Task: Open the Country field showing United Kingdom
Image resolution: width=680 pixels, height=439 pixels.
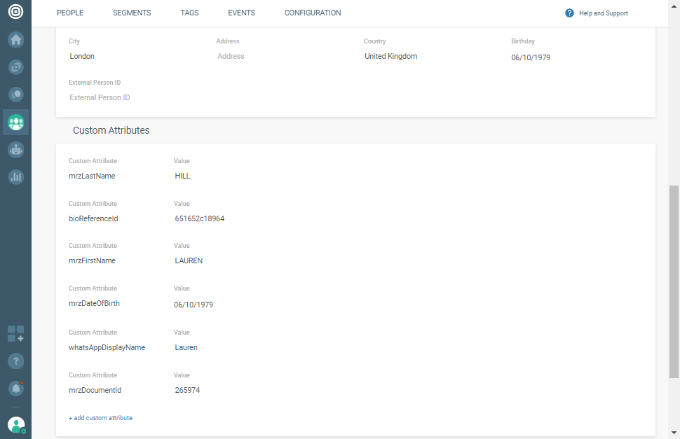Action: pyautogui.click(x=428, y=56)
